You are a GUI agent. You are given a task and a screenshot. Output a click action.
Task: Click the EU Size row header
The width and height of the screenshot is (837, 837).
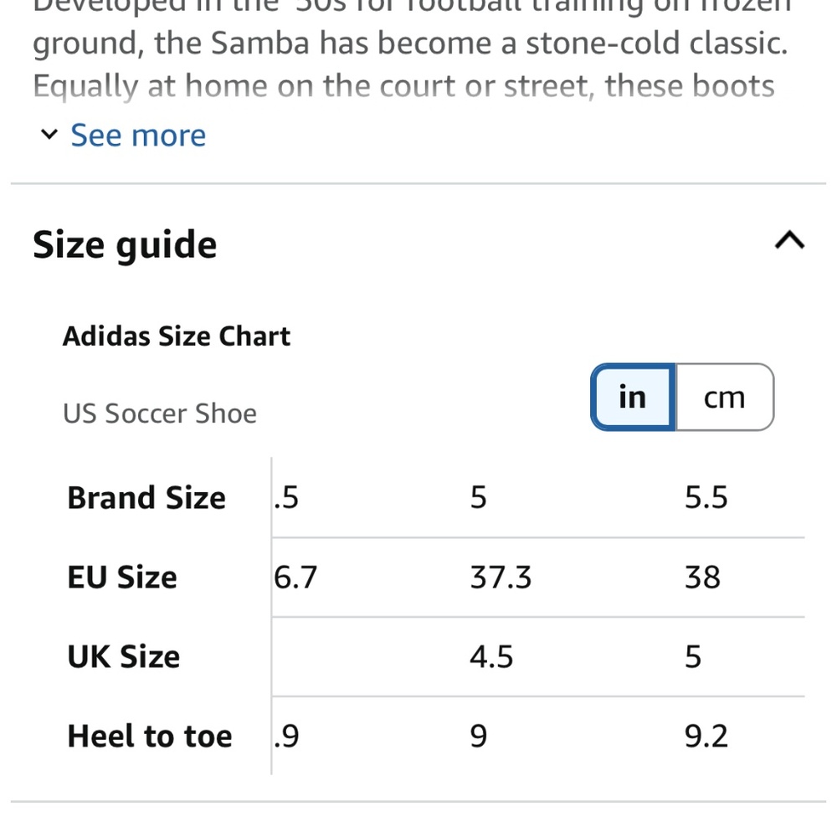(x=121, y=577)
